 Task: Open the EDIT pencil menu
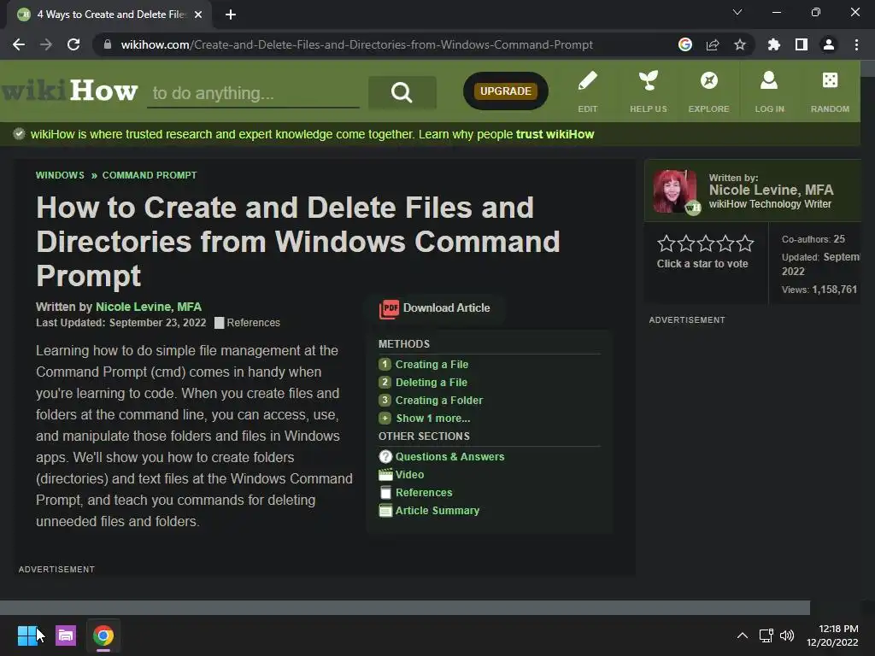pos(588,91)
